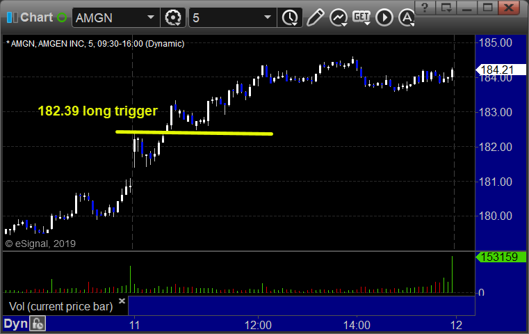Close the chart window
529x334 pixels.
tap(509, 8)
